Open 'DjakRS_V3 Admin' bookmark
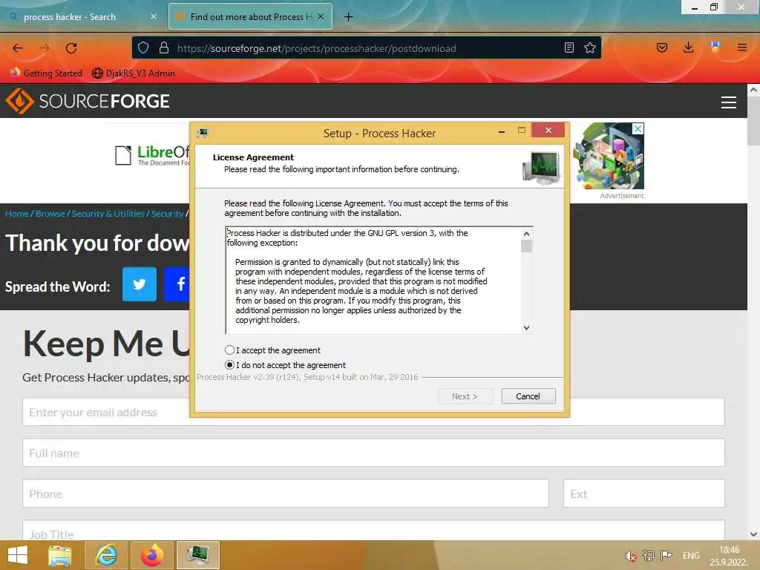This screenshot has height=570, width=760. tap(134, 73)
